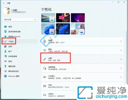Click the taskbar icon in the 任务栏 row

coord(45,95)
